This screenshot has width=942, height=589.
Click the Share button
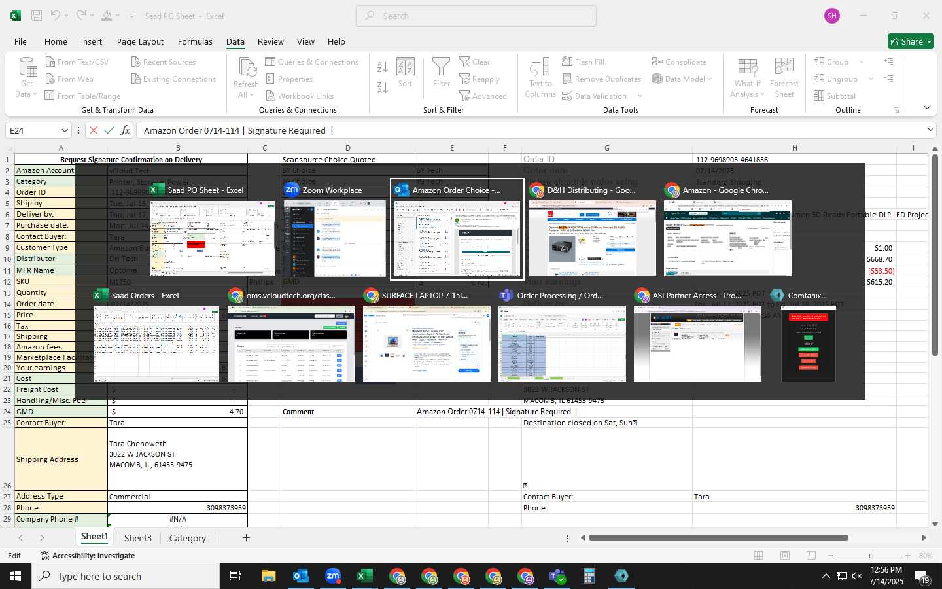pyautogui.click(x=911, y=41)
